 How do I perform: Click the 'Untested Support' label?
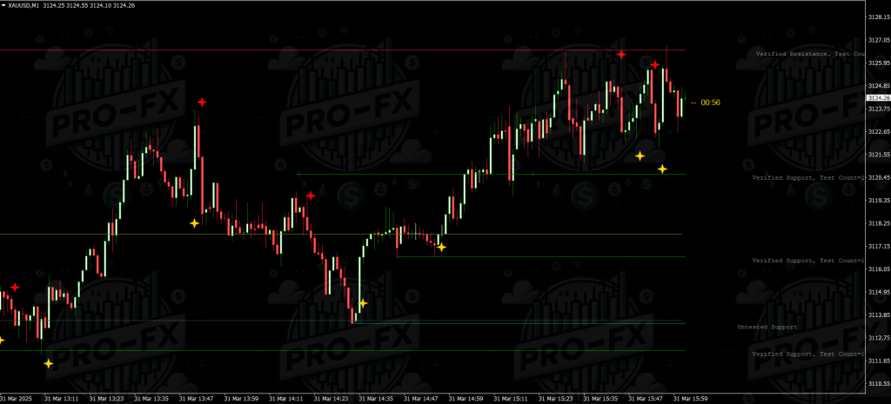coord(767,328)
